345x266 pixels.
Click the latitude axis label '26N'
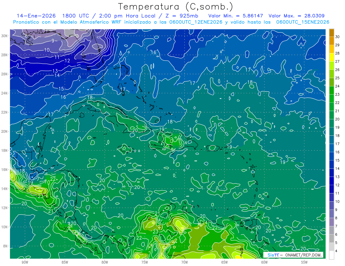[5, 74]
